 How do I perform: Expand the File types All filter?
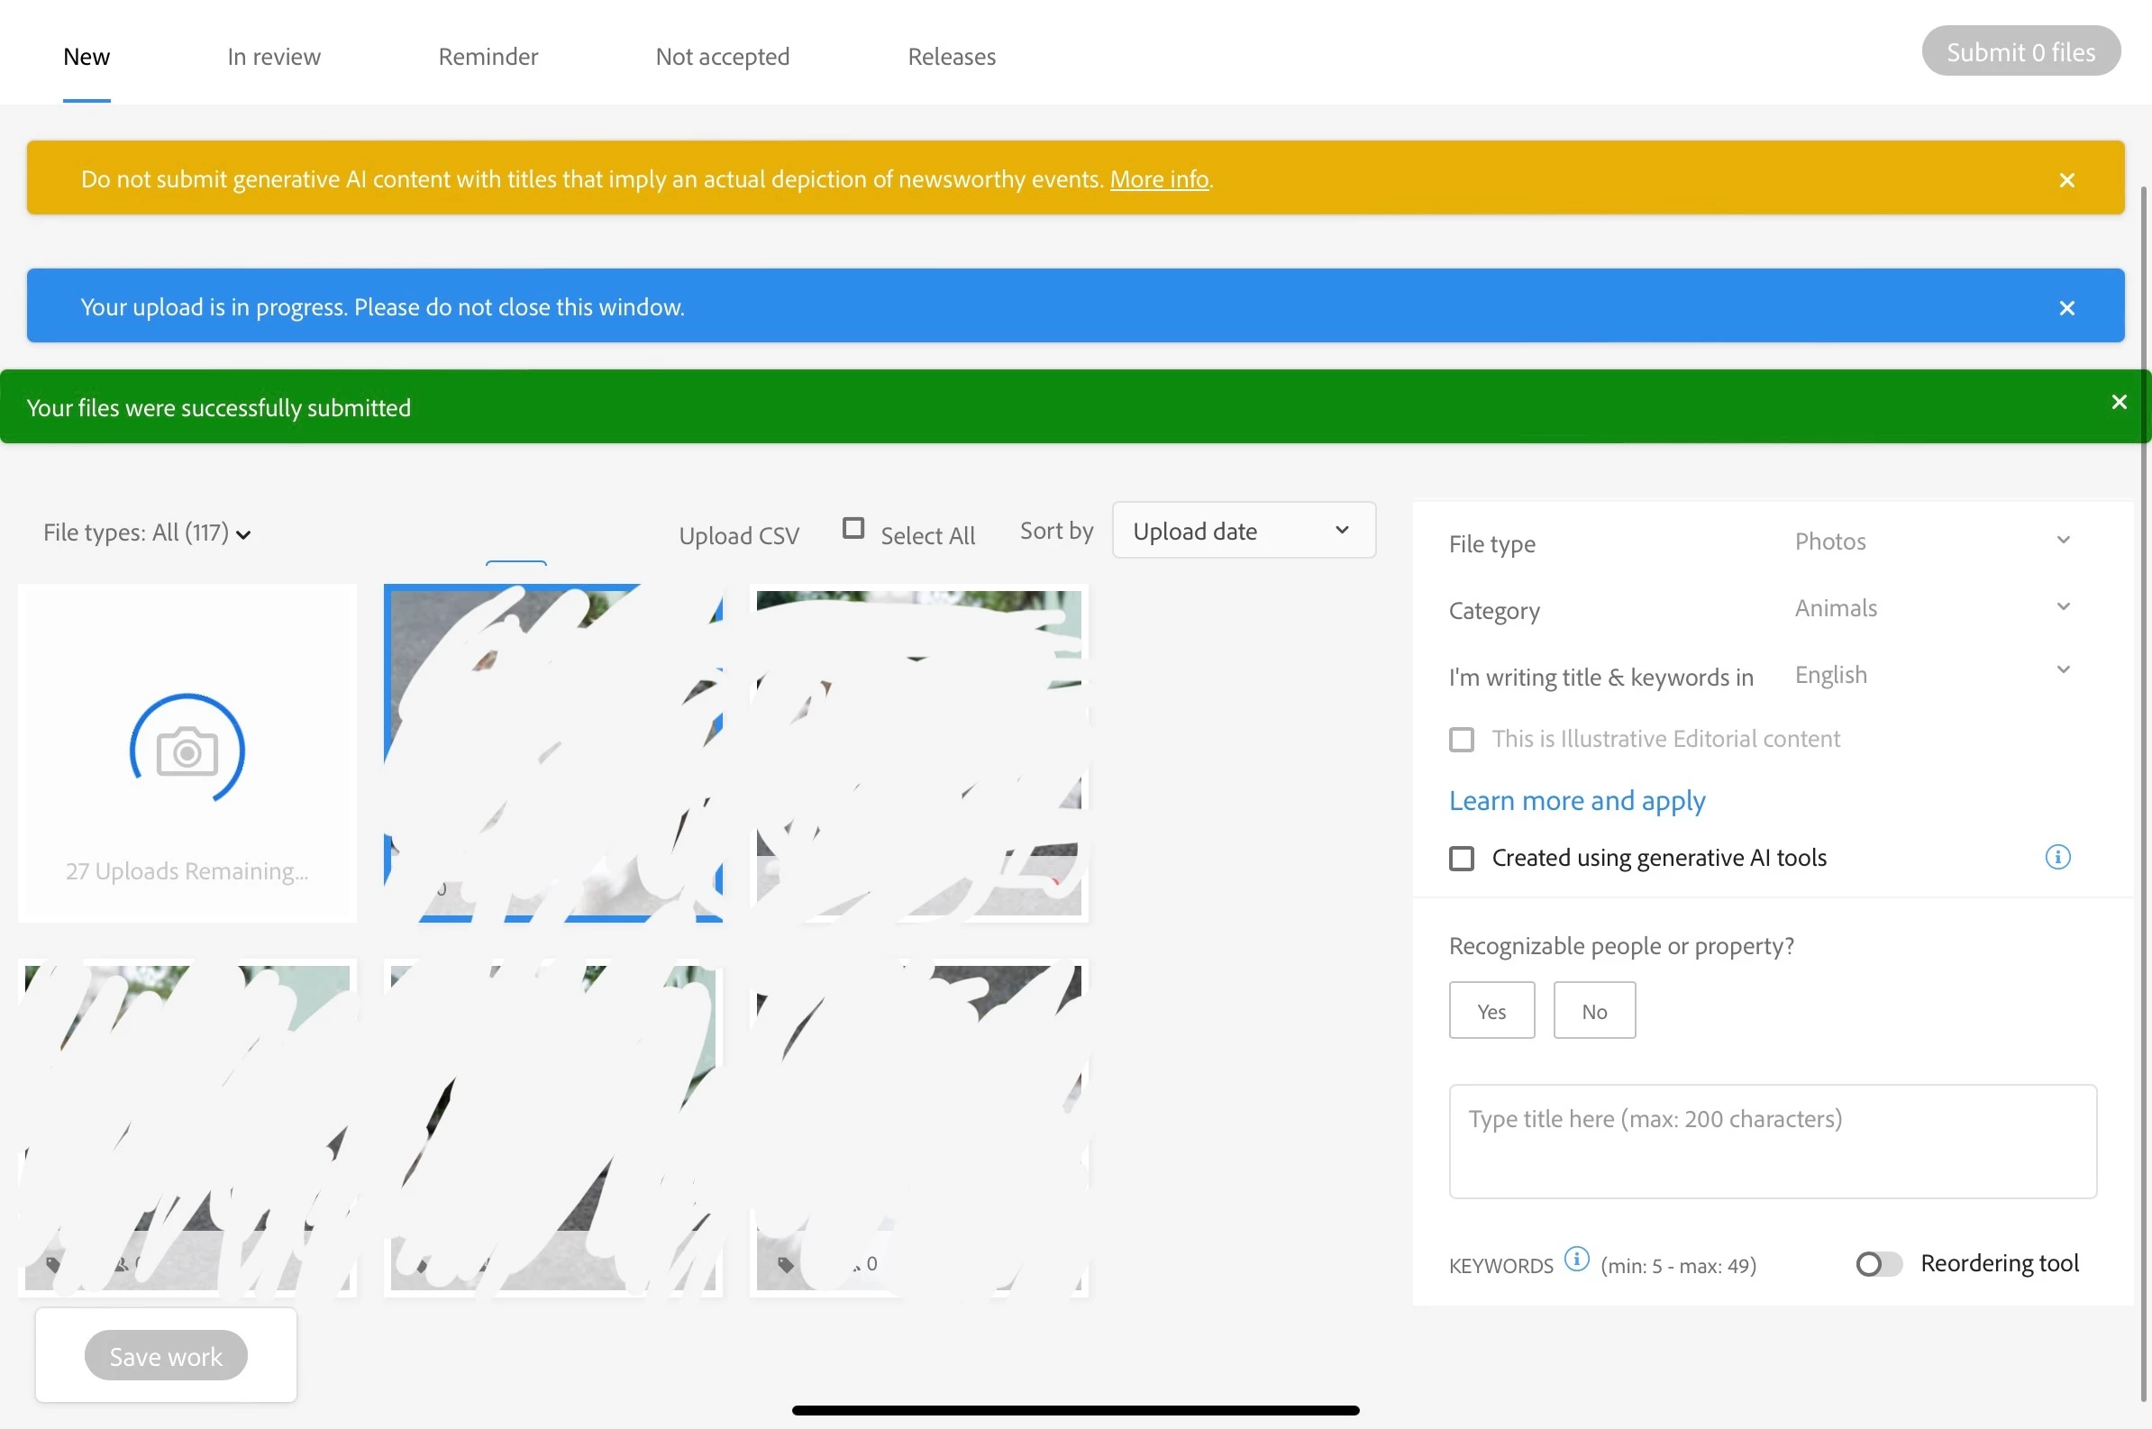[146, 533]
